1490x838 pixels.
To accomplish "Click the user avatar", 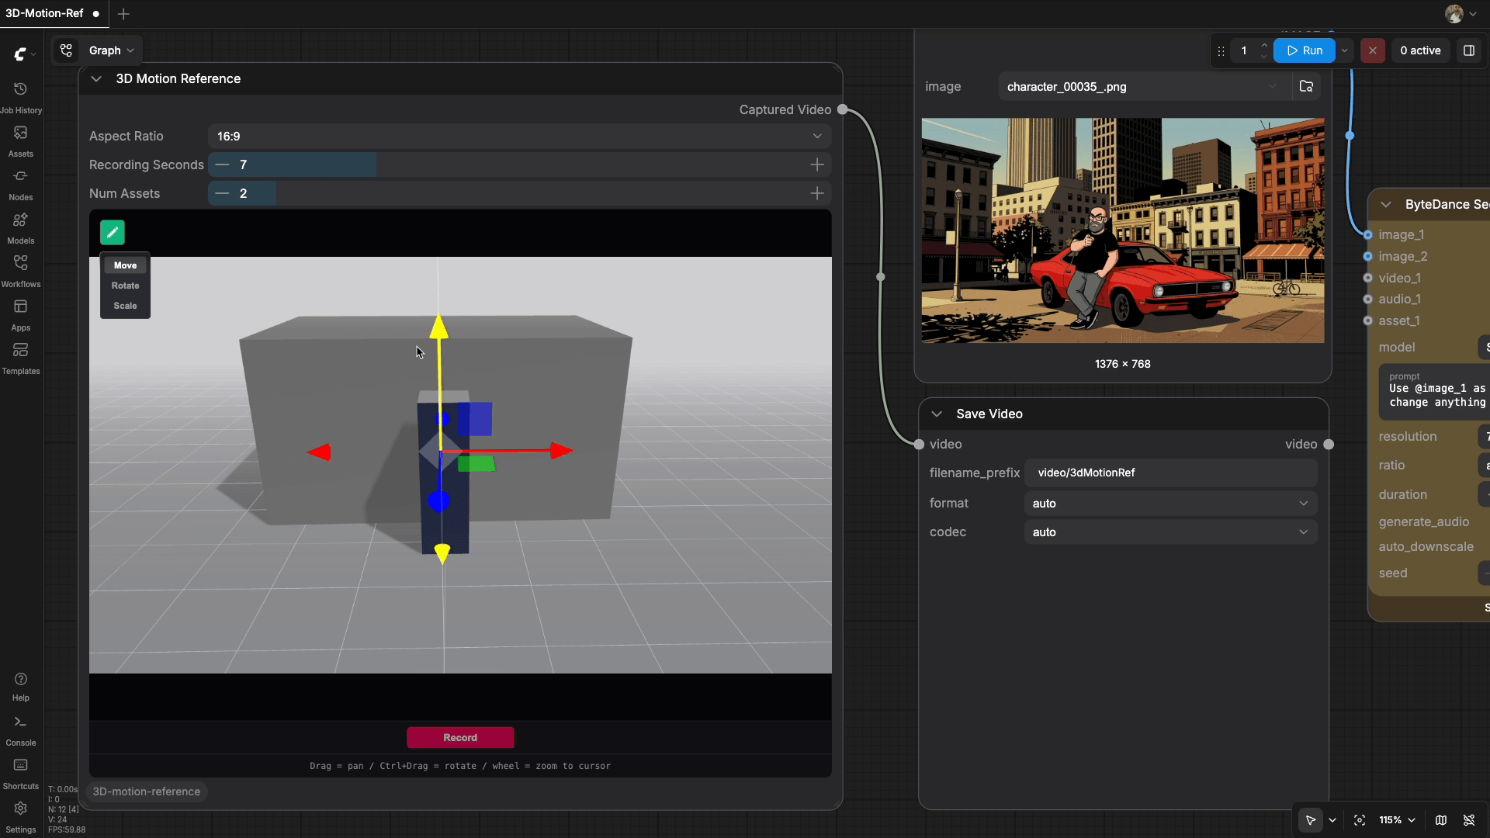I will tap(1454, 14).
